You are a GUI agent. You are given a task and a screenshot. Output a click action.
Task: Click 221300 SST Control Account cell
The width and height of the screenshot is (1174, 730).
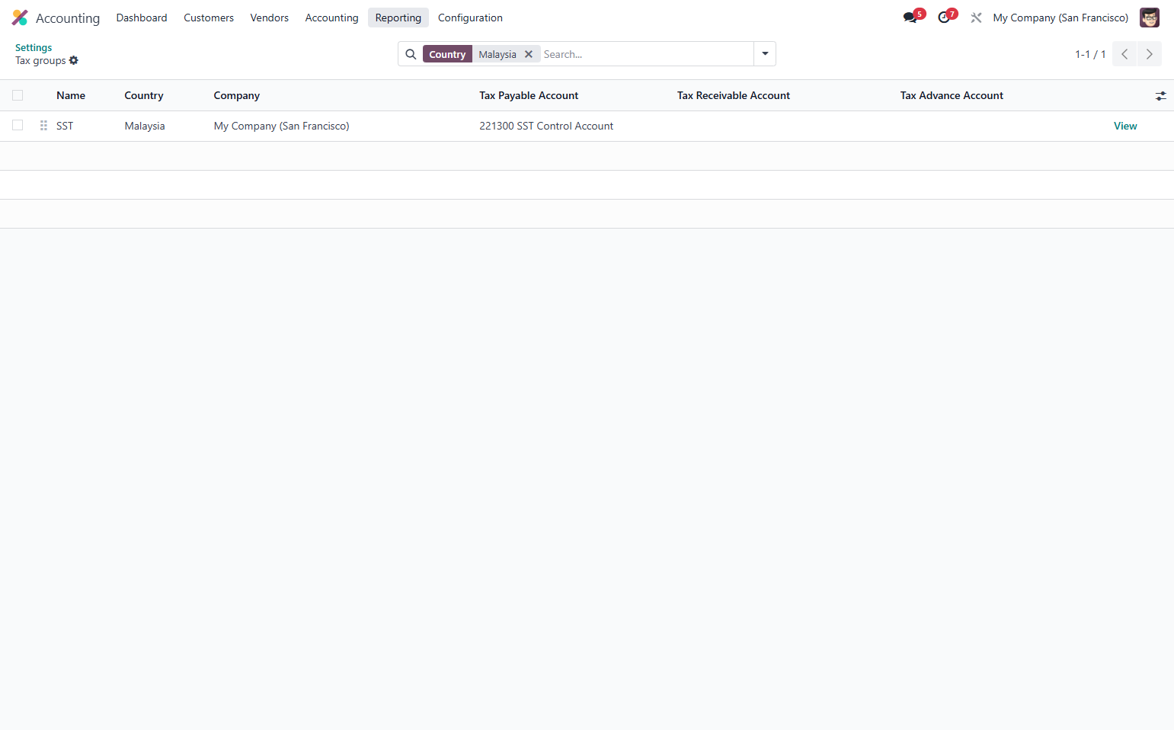[x=546, y=126]
